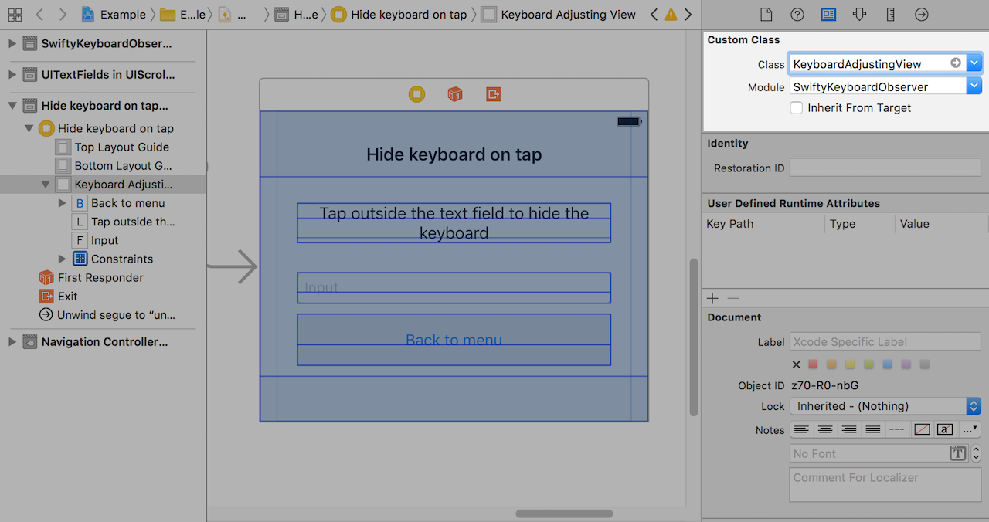Click the Xcode Specific Label field
Viewport: 989px width, 522px height.
coord(885,341)
